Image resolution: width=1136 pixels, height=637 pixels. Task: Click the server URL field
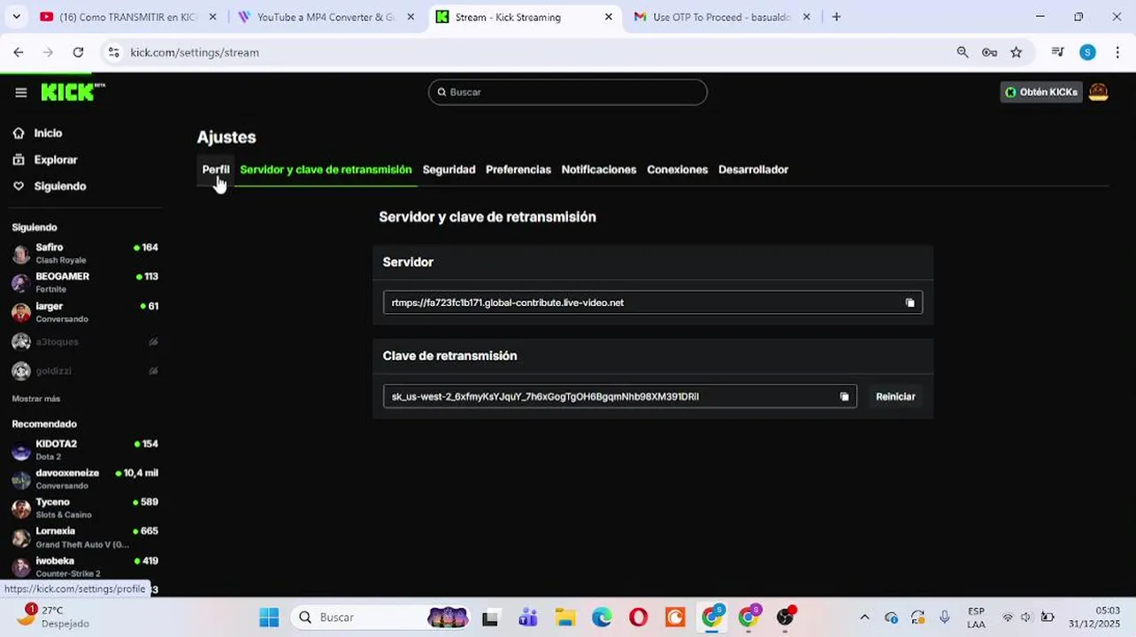[x=653, y=303]
